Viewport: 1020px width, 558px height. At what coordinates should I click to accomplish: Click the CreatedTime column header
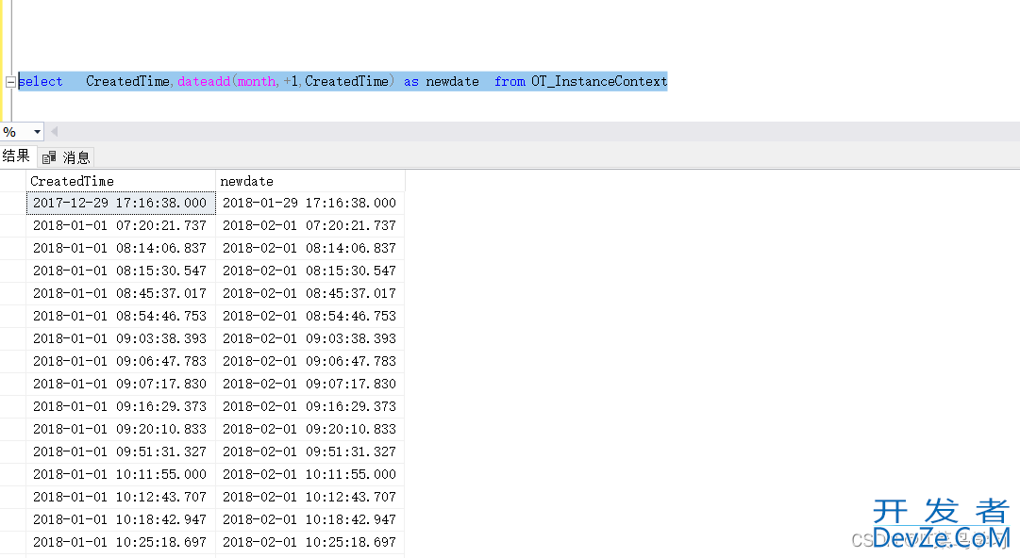(121, 181)
